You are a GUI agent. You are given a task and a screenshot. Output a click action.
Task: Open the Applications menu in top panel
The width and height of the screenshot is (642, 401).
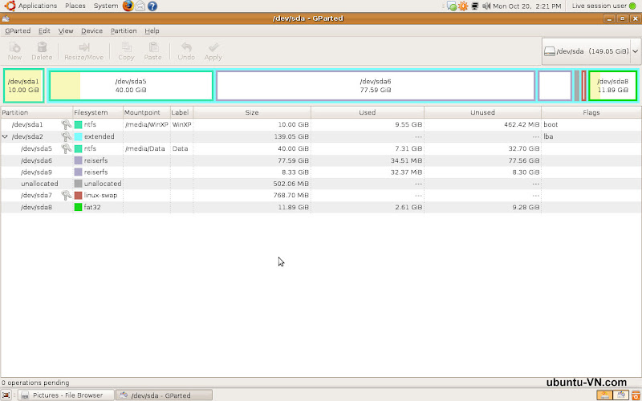pyautogui.click(x=37, y=6)
